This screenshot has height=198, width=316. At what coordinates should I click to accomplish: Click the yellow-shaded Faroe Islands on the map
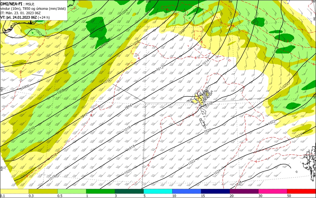(x=199, y=99)
